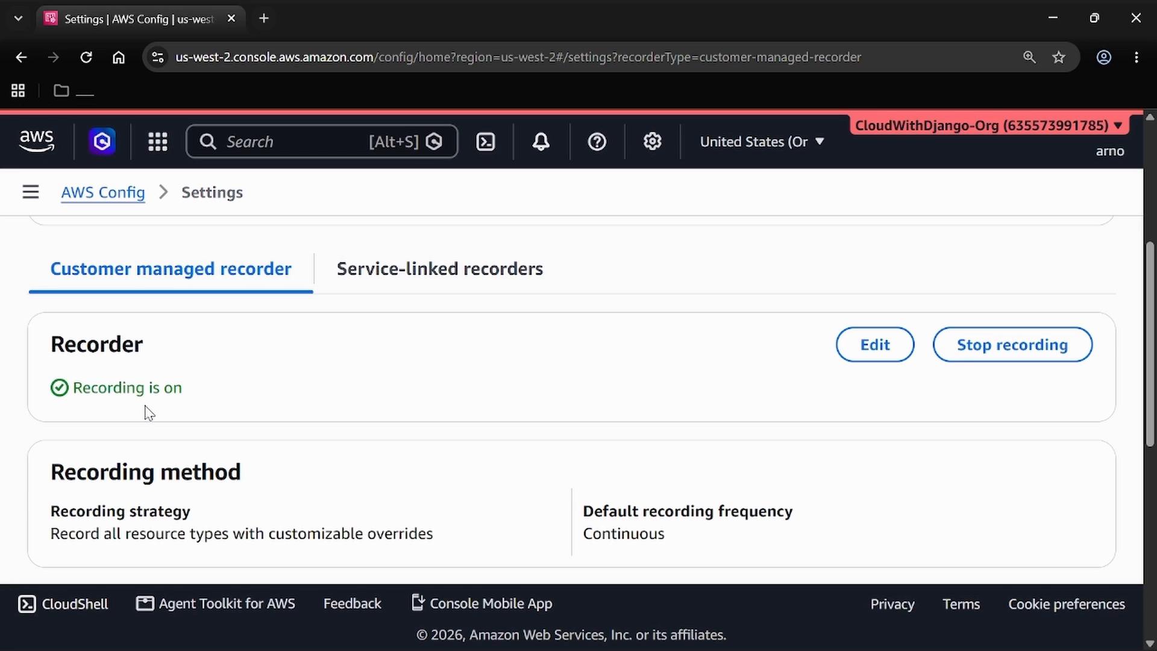Click the Recorder heading
The image size is (1157, 651).
pyautogui.click(x=96, y=344)
